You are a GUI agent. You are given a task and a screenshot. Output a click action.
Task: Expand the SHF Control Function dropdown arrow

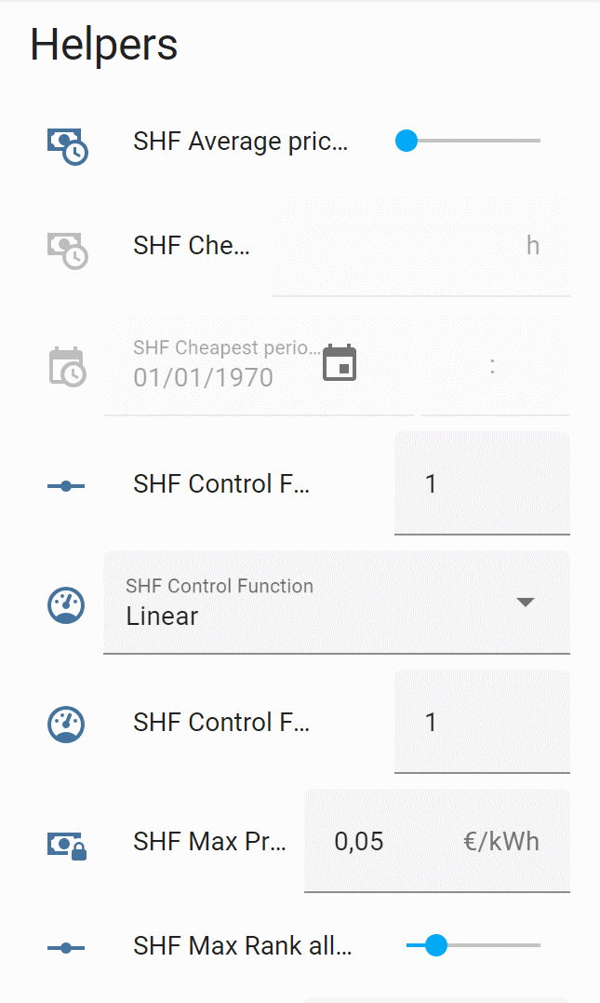526,602
